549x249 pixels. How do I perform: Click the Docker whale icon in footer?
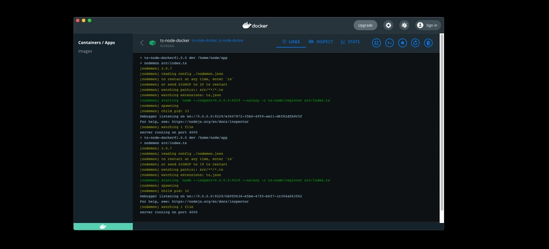point(103,226)
